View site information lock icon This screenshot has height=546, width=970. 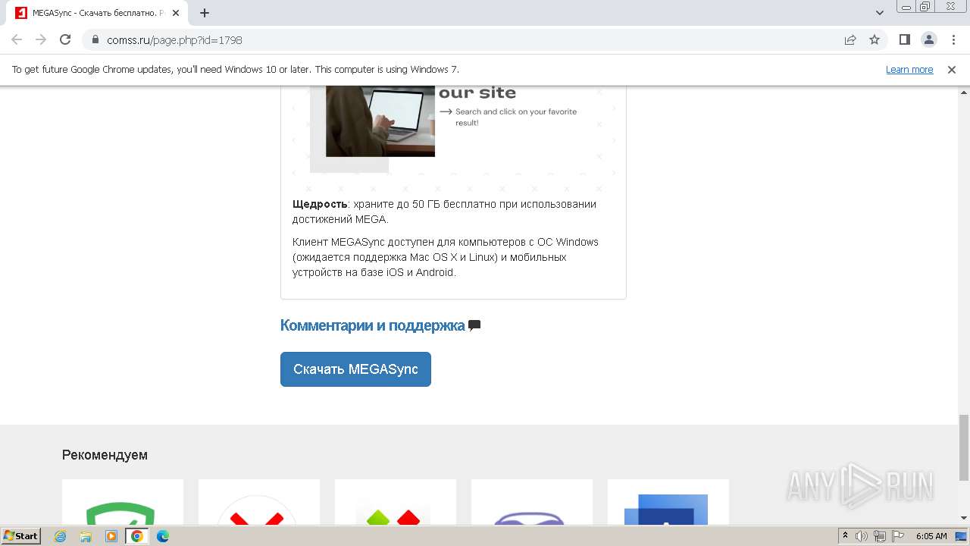(x=95, y=39)
